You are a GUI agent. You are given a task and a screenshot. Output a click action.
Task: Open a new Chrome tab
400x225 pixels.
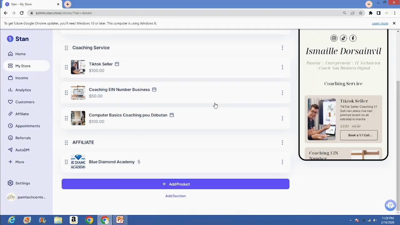point(67,4)
